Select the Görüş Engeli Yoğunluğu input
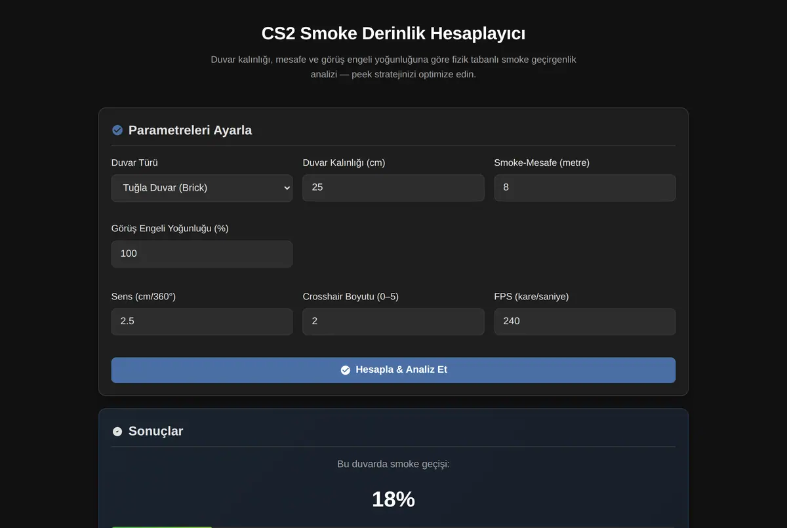787x528 pixels. click(x=202, y=254)
